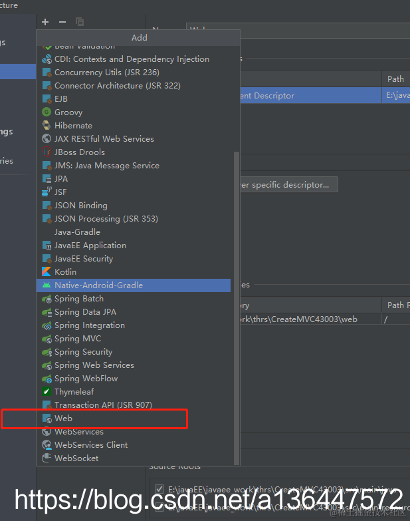410x521 pixels.
Task: Choose Spring MVC in the Add menu
Action: point(134,339)
